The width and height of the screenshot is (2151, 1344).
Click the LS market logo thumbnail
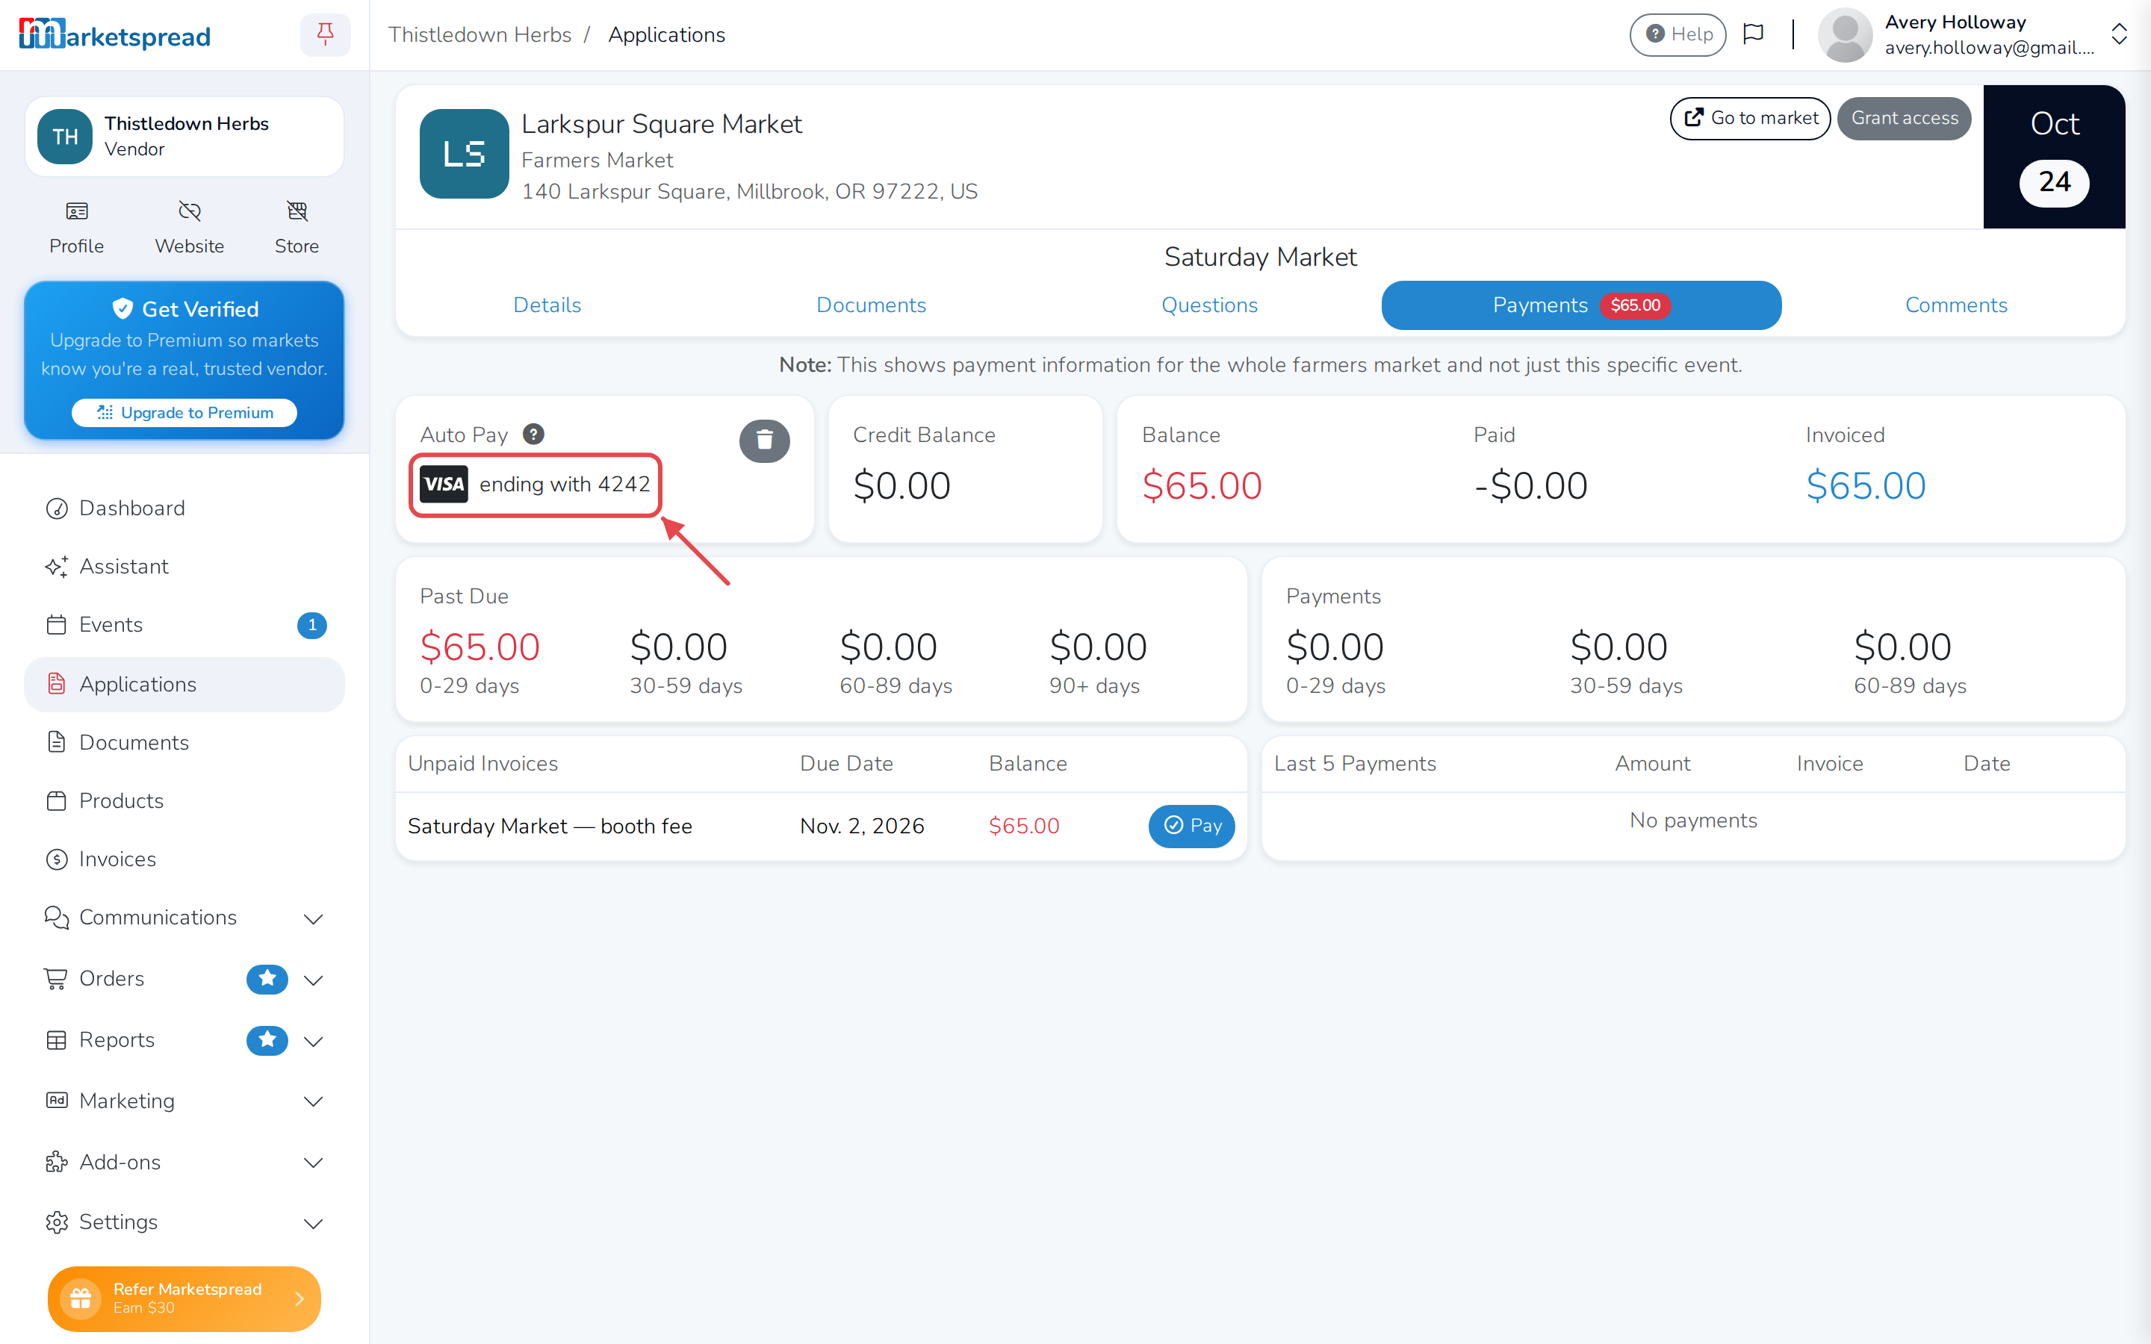(x=464, y=154)
